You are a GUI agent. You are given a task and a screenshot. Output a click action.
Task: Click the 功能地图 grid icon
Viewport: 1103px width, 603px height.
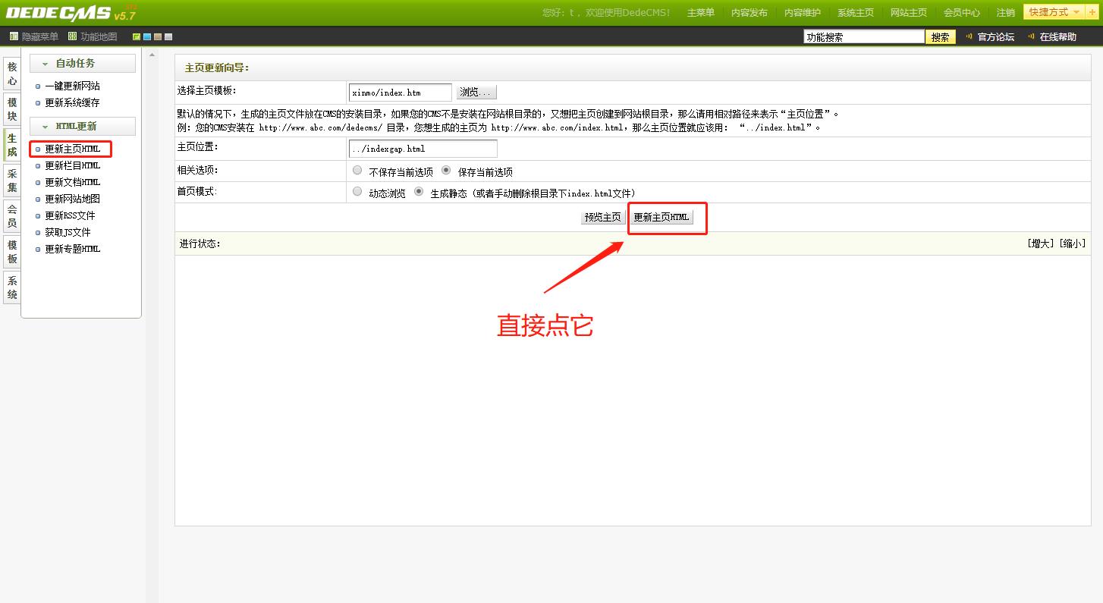pos(72,36)
